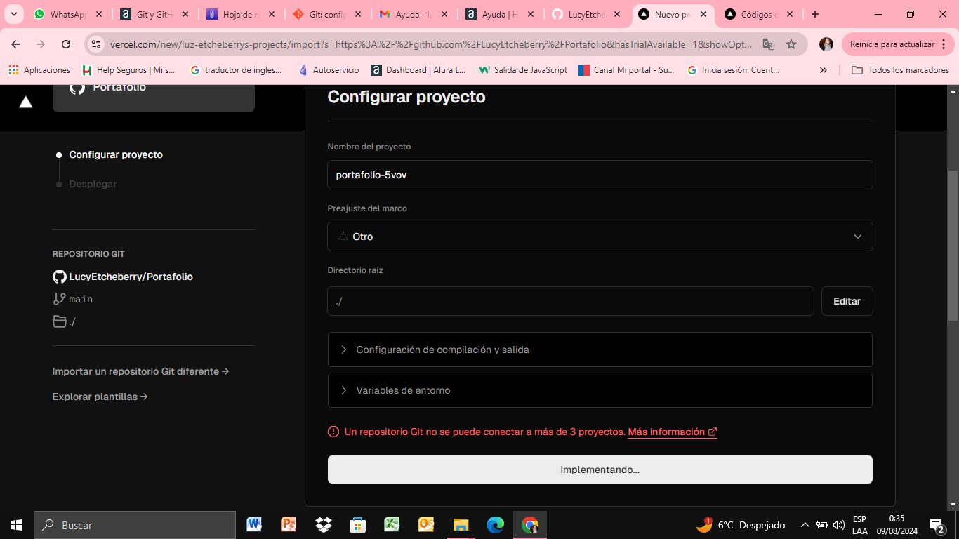Open Todos los marcadores folder
The image size is (959, 539).
click(x=900, y=70)
